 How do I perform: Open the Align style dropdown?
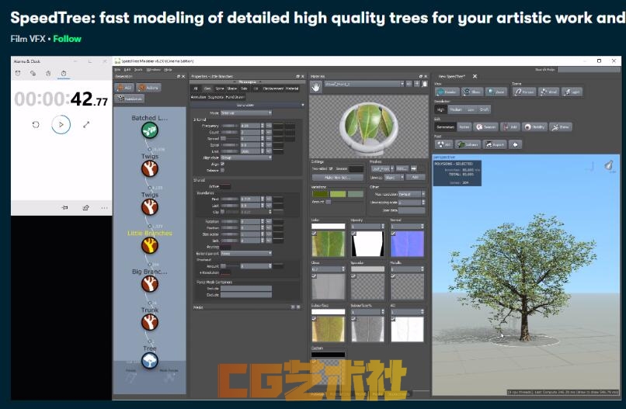pyautogui.click(x=246, y=158)
